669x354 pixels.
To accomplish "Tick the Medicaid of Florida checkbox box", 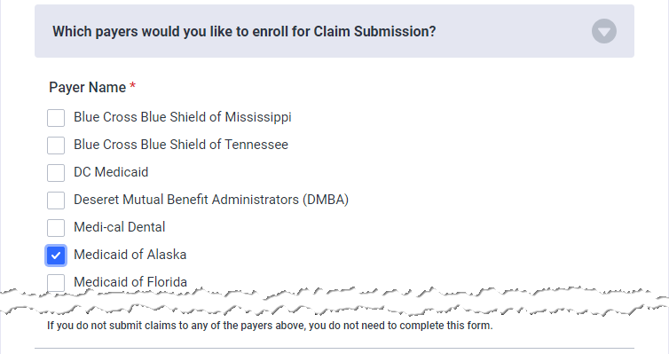I will click(56, 283).
